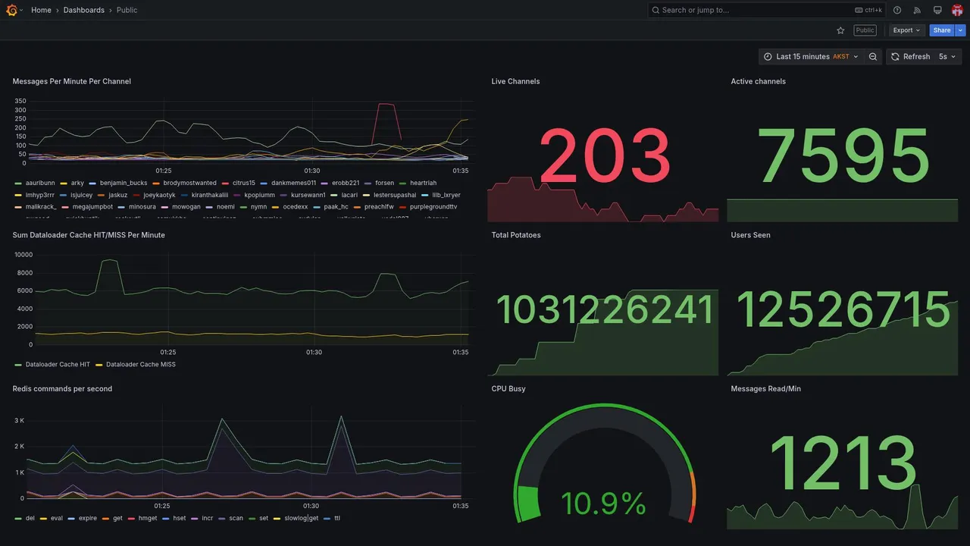The image size is (970, 546).
Task: Click the hmget legend color swatch
Action: (132, 519)
